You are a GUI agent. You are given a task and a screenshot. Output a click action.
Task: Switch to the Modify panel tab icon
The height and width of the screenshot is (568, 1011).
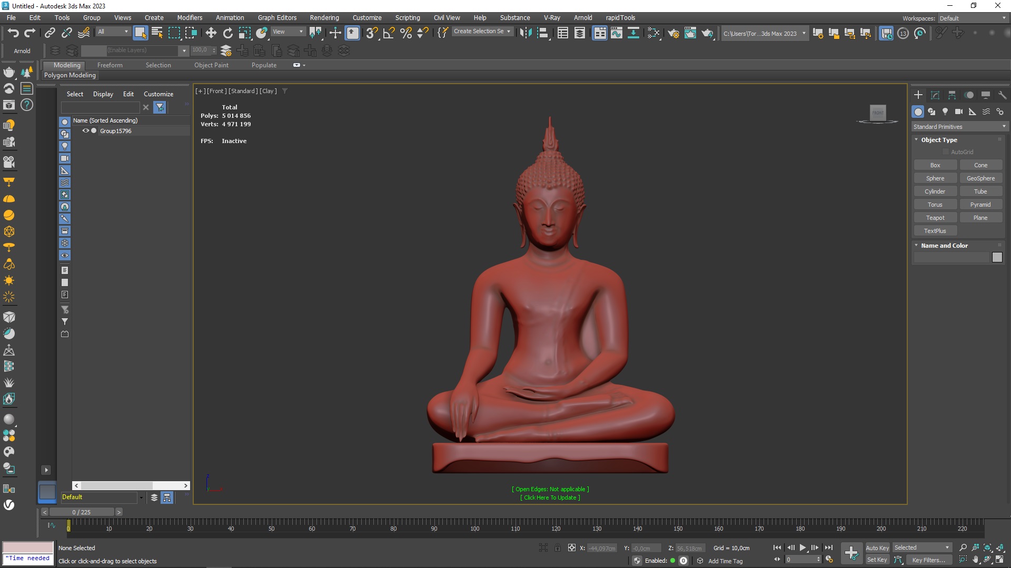935,95
